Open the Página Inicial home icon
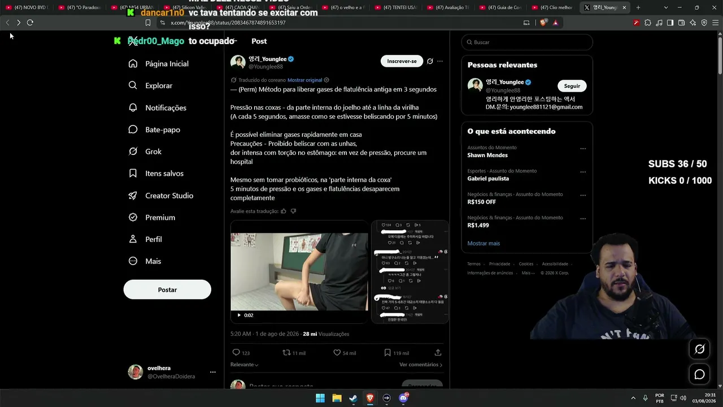Image resolution: width=723 pixels, height=407 pixels. click(x=133, y=64)
